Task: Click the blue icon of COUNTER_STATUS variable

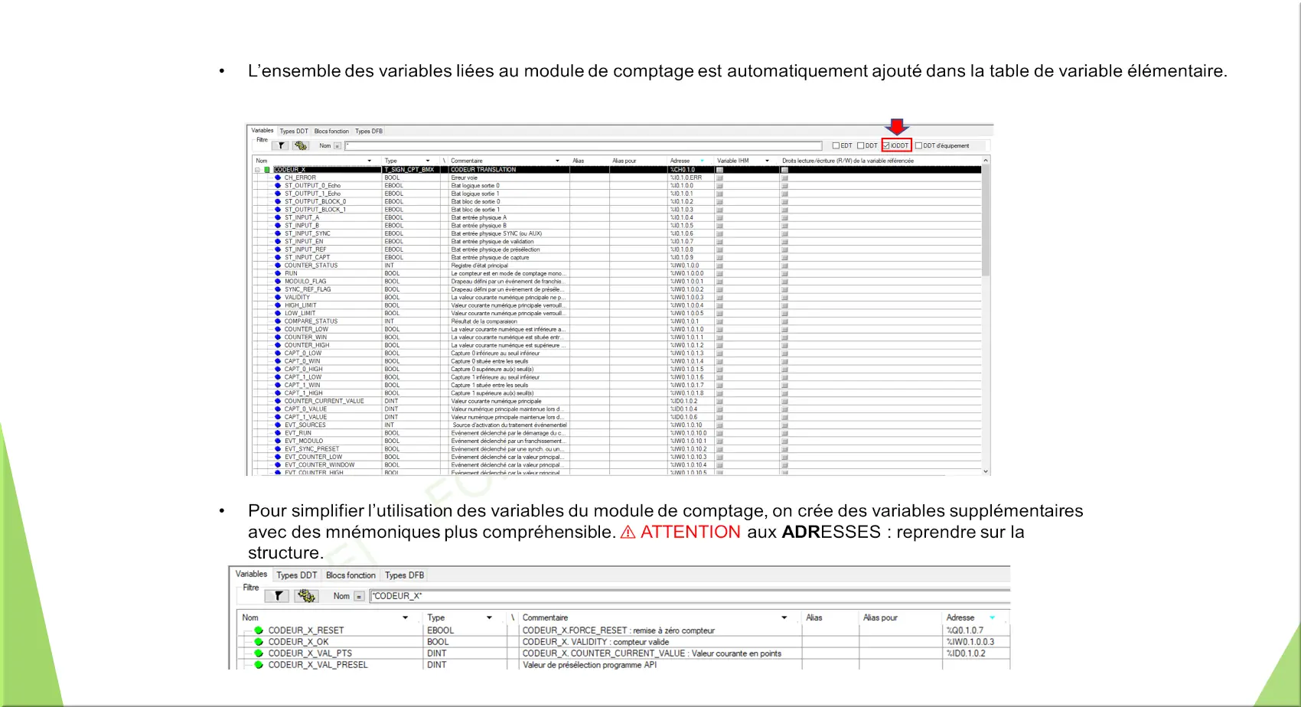Action: click(278, 266)
